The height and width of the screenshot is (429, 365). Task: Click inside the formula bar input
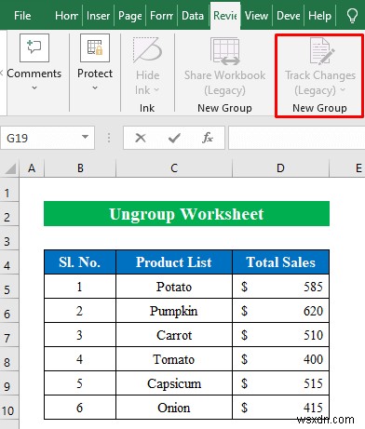click(x=296, y=138)
